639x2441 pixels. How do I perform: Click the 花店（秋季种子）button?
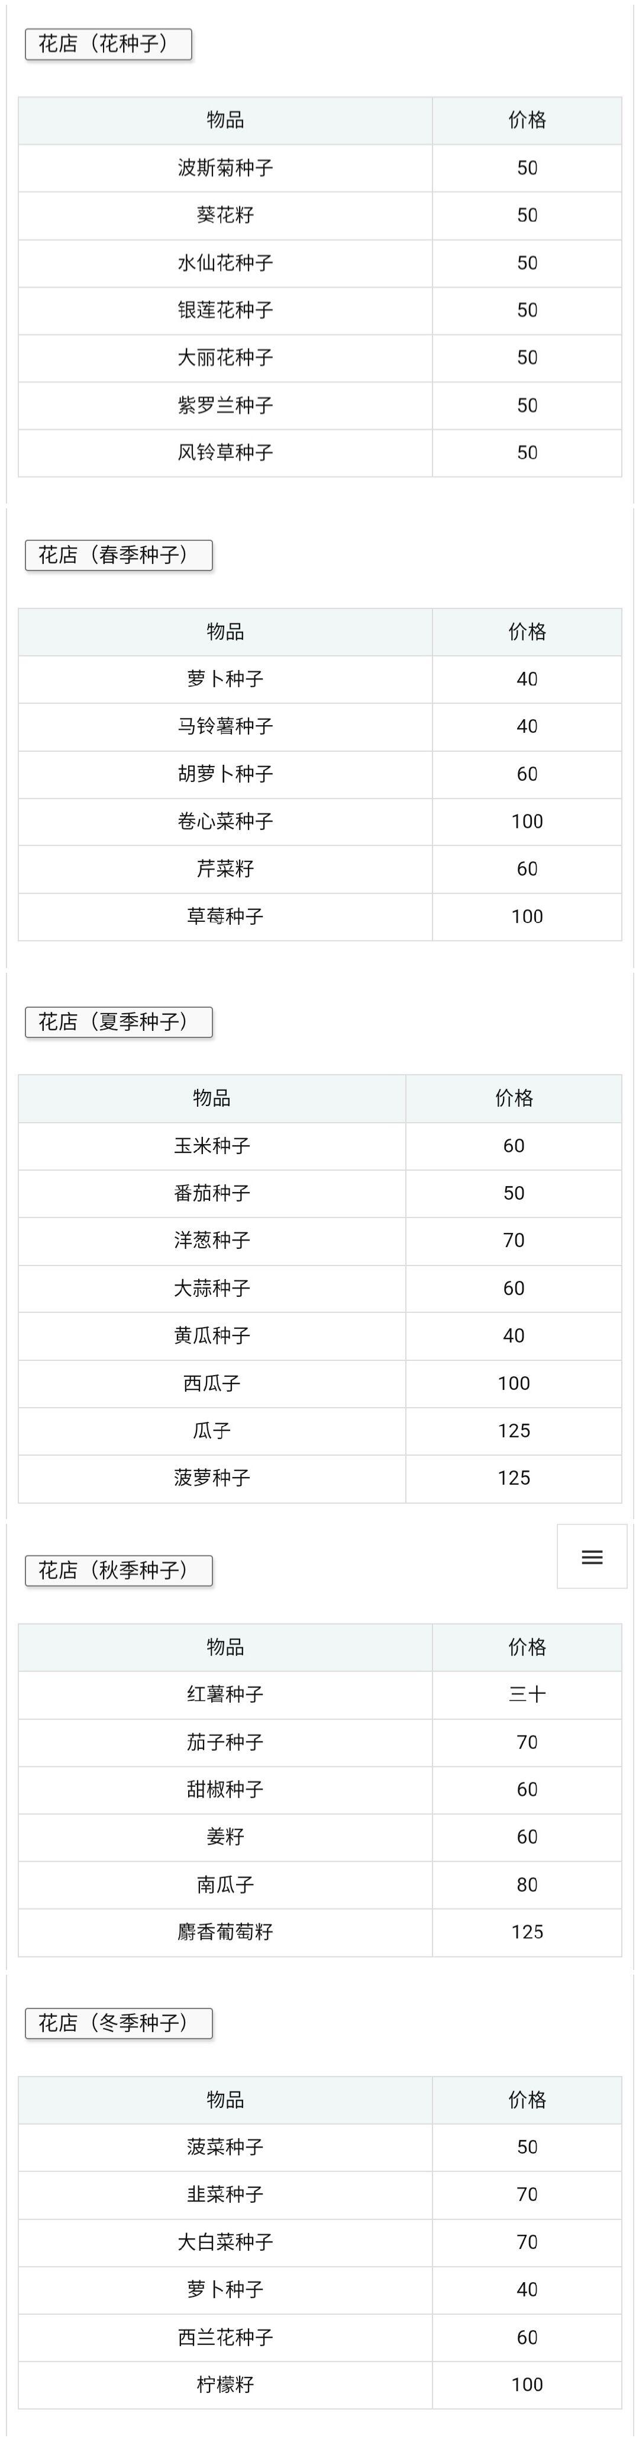[x=118, y=1570]
